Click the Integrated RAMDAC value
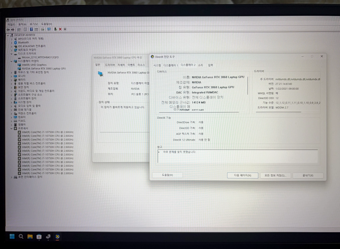Screen dimensions: 340x249 (205, 92)
